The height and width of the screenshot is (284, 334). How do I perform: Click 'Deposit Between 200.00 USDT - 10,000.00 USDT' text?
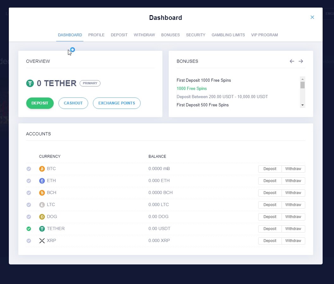click(222, 97)
